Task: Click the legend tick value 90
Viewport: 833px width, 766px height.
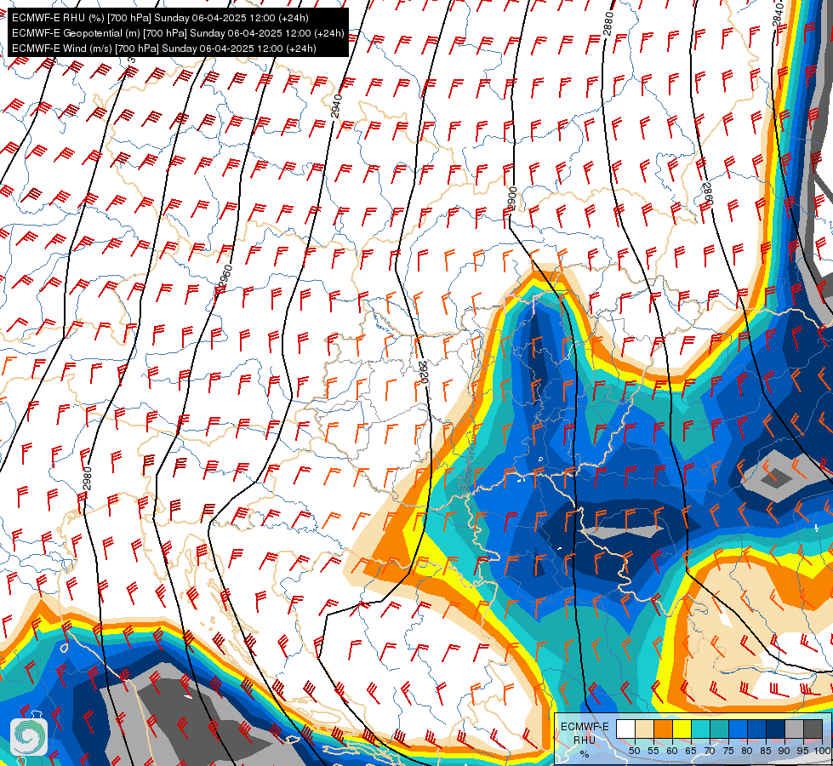Action: pyautogui.click(x=785, y=751)
